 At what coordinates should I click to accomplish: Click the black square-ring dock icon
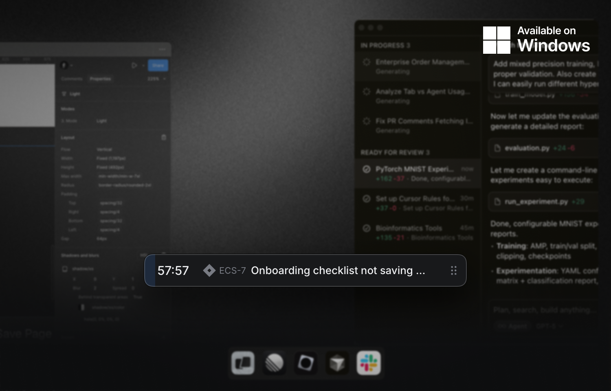pos(305,363)
